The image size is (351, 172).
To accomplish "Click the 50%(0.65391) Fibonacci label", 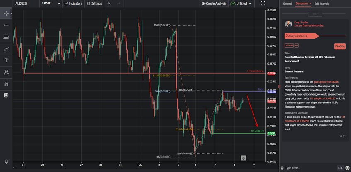I will pyautogui.click(x=163, y=91).
